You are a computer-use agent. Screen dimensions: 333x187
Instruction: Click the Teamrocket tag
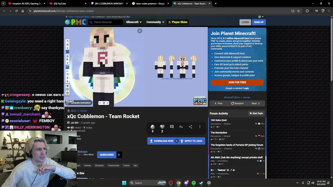113,165
